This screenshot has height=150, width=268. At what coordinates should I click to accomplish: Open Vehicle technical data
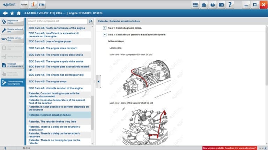12,31
